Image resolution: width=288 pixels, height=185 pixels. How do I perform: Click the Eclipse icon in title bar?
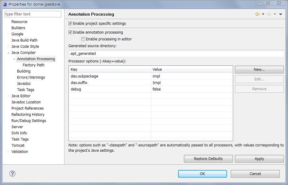[x=5, y=4]
